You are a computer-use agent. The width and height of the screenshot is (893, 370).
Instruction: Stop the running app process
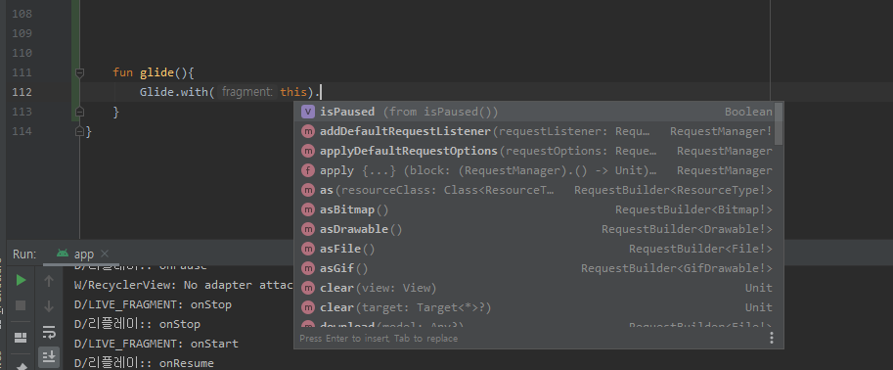click(x=21, y=305)
